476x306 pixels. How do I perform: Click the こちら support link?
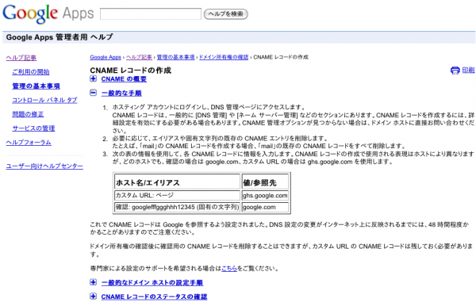[229, 269]
